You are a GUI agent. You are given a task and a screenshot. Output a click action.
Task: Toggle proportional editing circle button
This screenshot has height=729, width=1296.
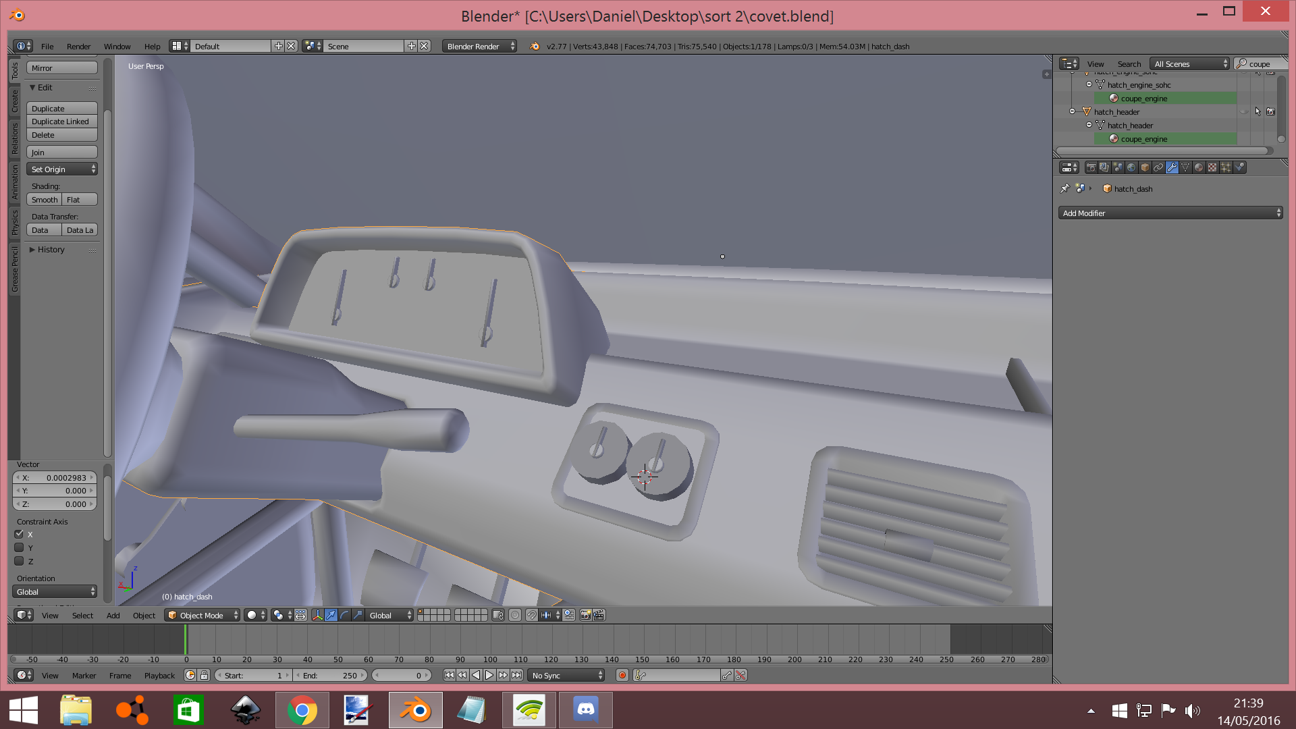click(515, 615)
